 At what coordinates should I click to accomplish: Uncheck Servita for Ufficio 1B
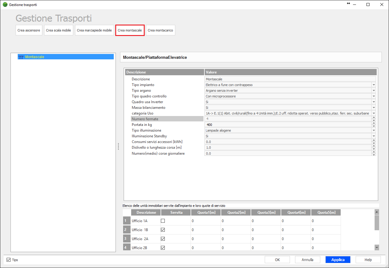pos(163,230)
